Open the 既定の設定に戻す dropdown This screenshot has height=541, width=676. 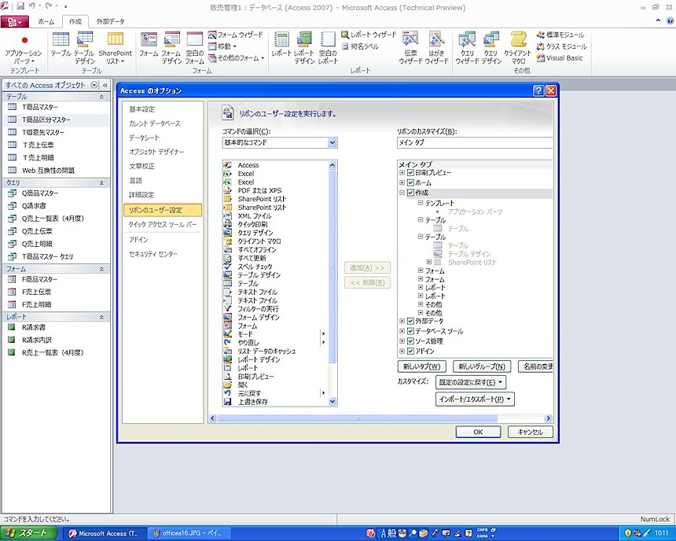click(470, 382)
